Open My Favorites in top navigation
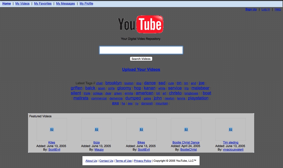The height and width of the screenshot is (168, 283). click(43, 4)
